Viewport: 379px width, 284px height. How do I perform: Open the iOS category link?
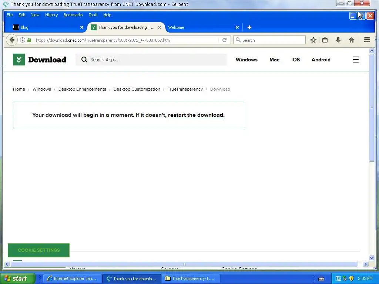(x=295, y=60)
